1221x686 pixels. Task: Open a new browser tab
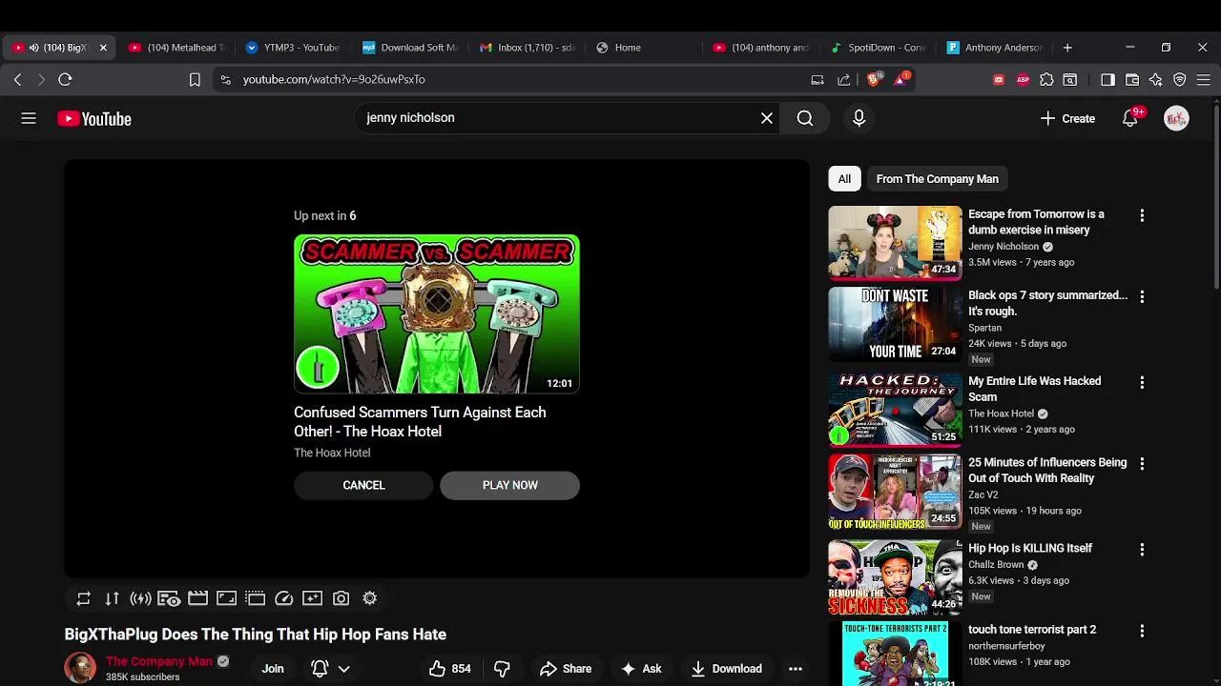point(1067,48)
